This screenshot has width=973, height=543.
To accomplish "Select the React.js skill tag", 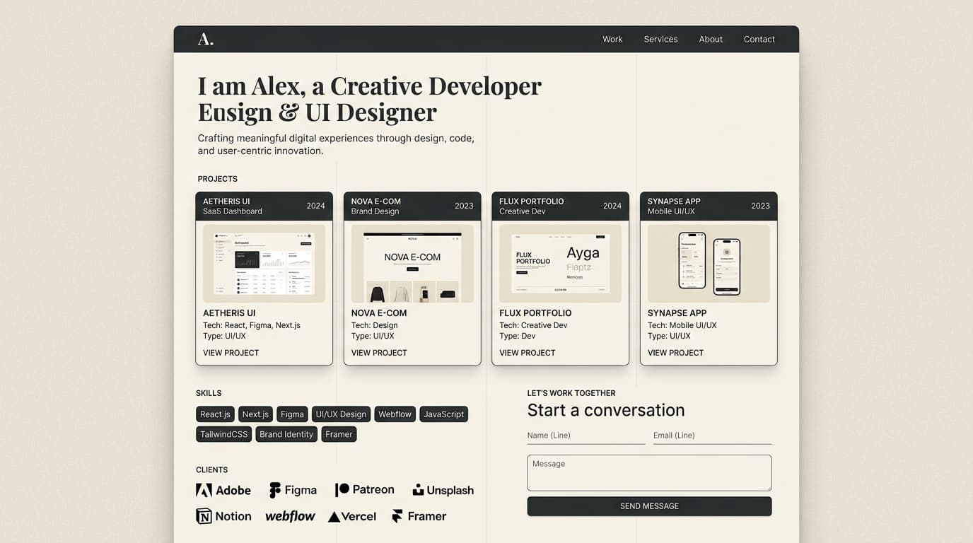I will 215,414.
